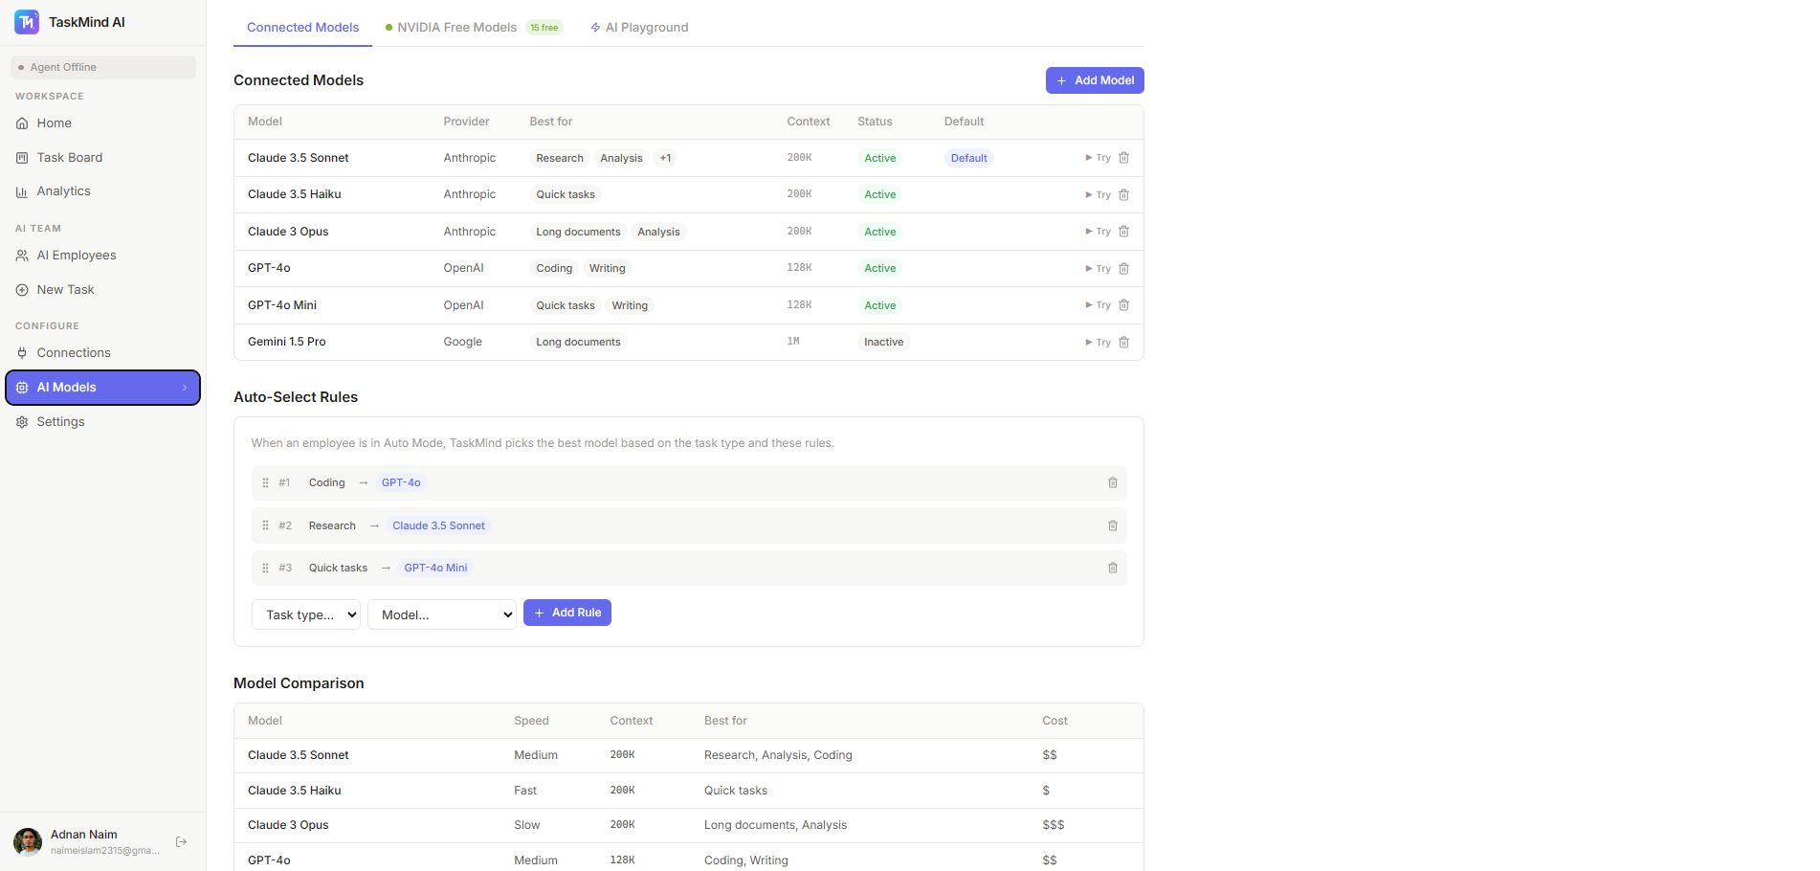Switch to the NVIDIA Free Models tab
This screenshot has width=1820, height=871.
474,28
